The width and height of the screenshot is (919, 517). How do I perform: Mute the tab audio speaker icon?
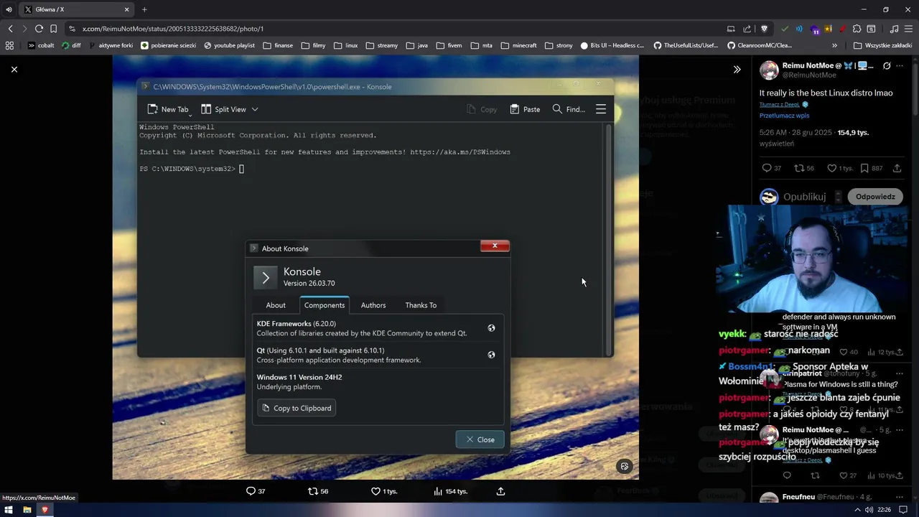click(x=9, y=9)
